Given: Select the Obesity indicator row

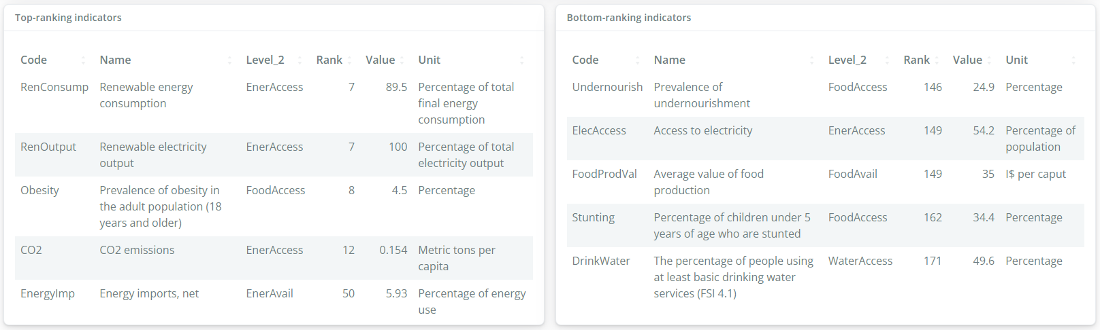Looking at the screenshot, I should tap(274, 206).
